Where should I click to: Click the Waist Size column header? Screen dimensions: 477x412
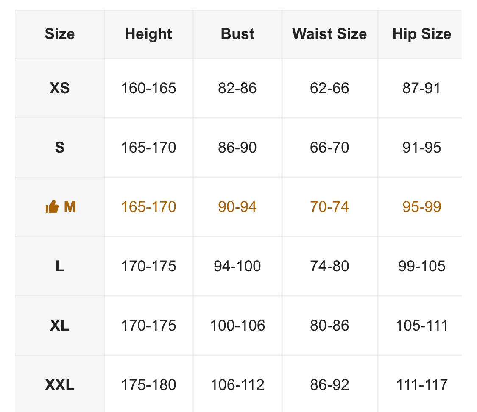pyautogui.click(x=329, y=34)
